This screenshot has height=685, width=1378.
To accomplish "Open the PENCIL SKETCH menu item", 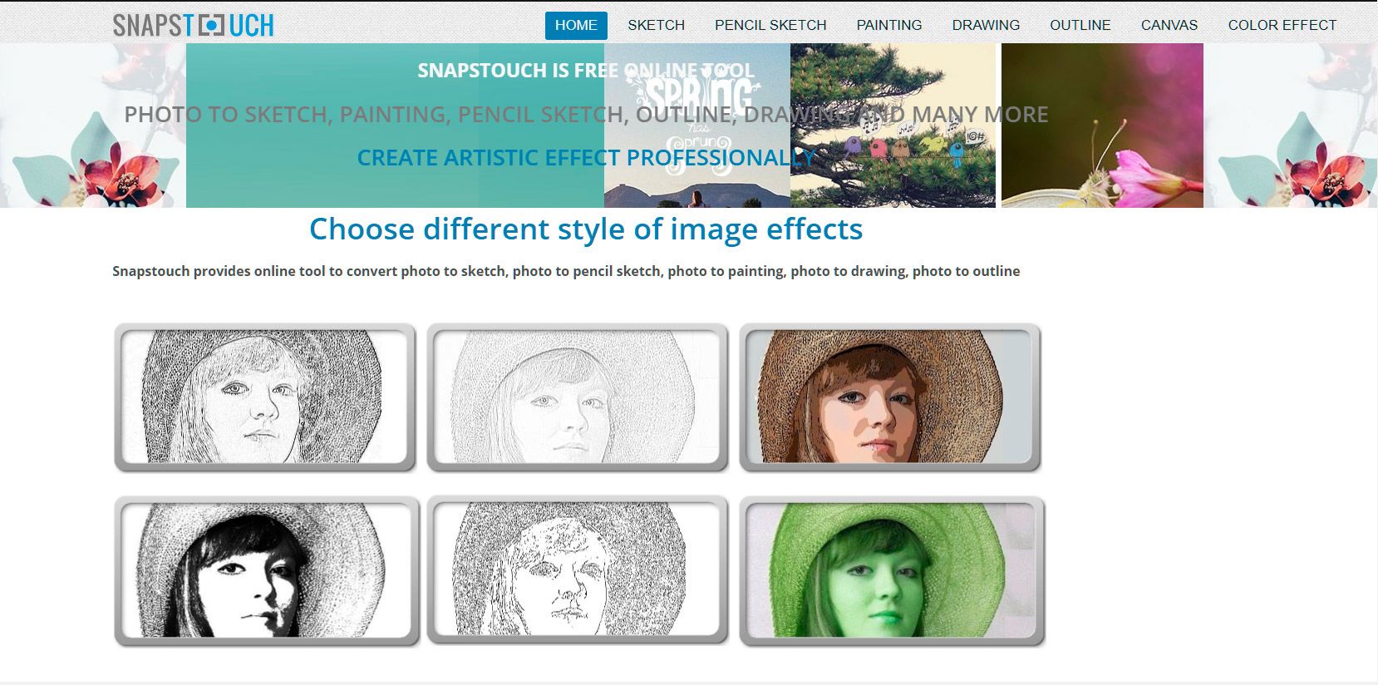I will pos(770,25).
